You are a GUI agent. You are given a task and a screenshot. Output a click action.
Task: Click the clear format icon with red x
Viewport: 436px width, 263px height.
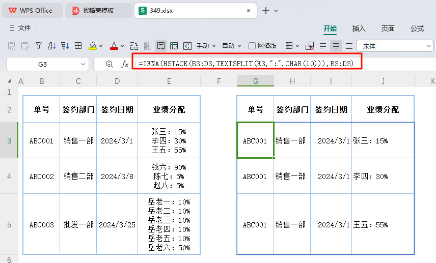pos(310,46)
